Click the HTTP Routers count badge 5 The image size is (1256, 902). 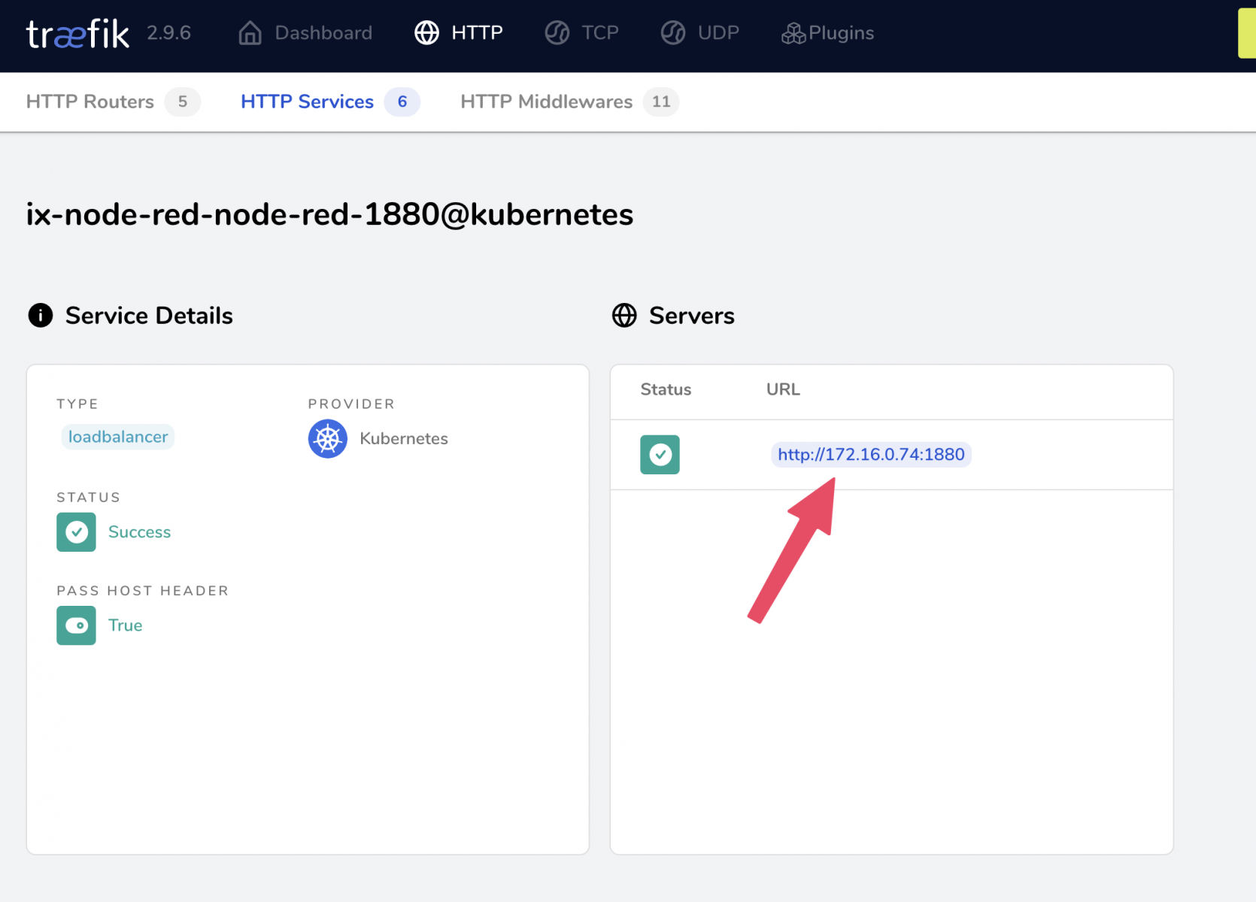183,101
